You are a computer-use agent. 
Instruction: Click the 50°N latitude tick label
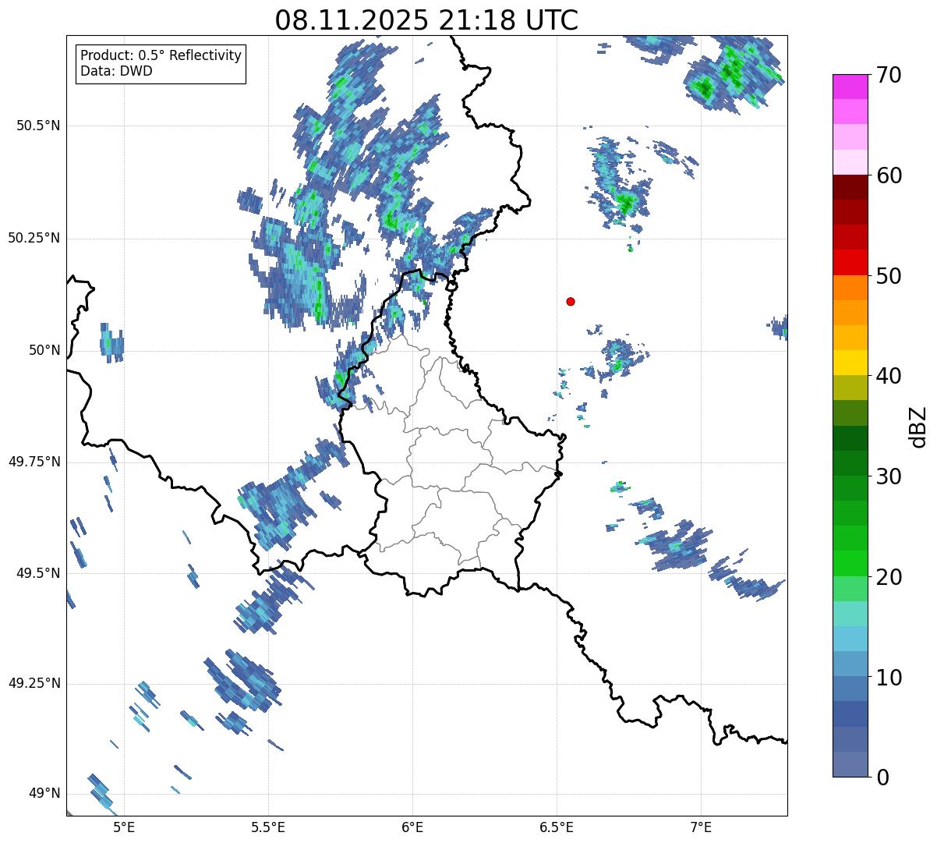click(44, 350)
